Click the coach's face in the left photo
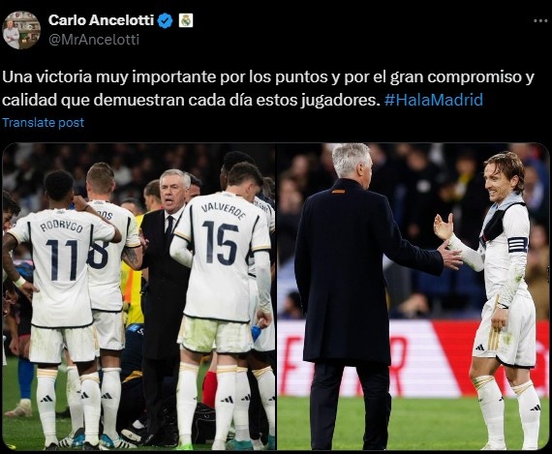This screenshot has height=454, width=552. coord(174,194)
